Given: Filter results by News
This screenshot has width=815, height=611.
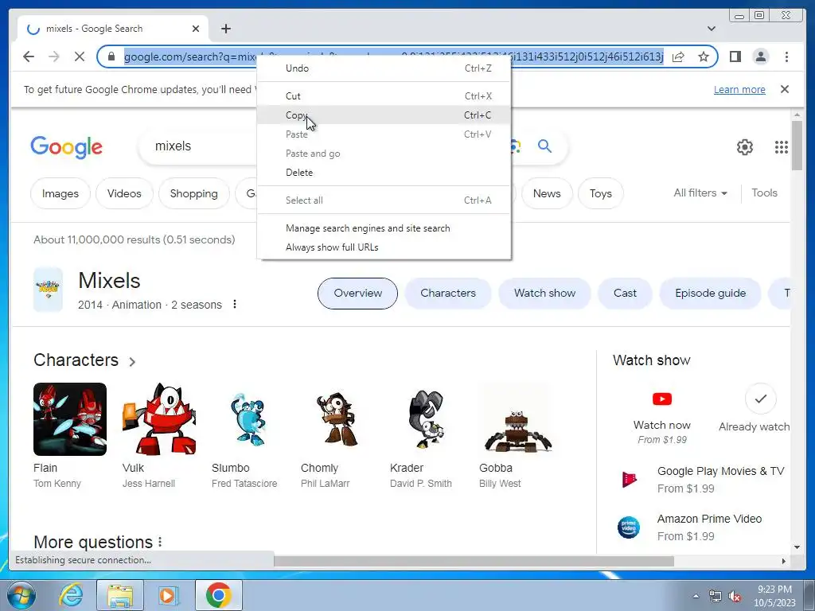Looking at the screenshot, I should (x=547, y=193).
